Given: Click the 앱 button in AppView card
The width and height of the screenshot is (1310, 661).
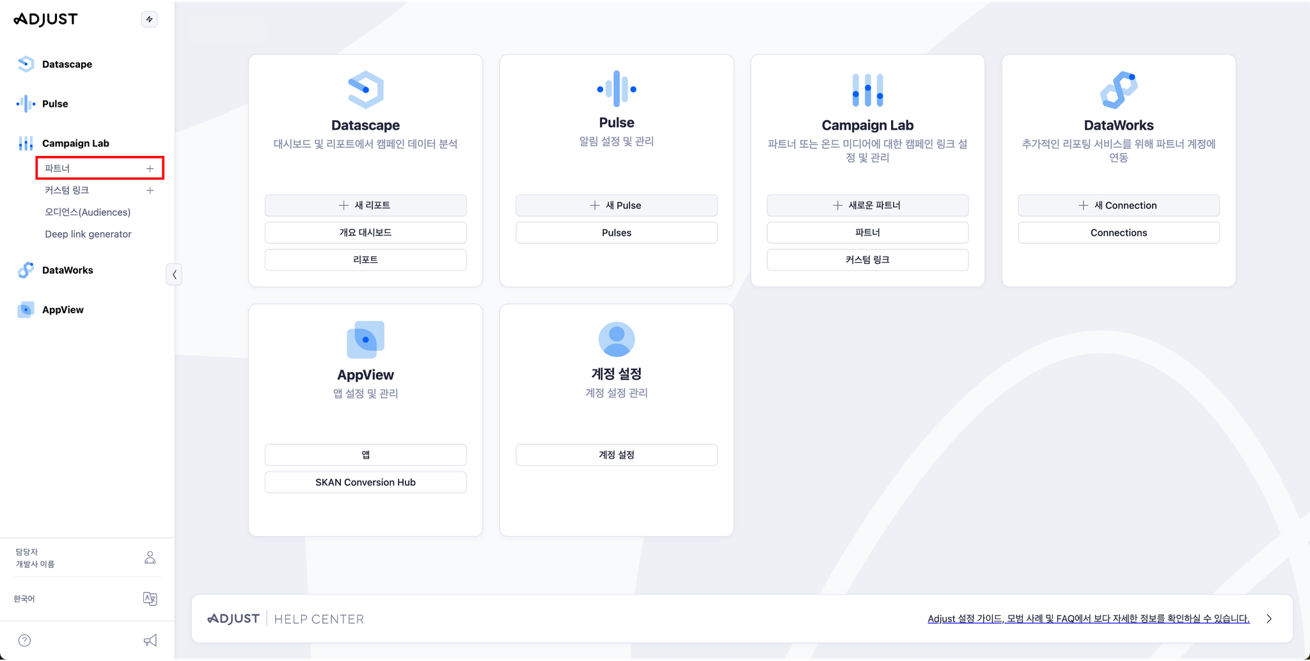Looking at the screenshot, I should pyautogui.click(x=366, y=455).
